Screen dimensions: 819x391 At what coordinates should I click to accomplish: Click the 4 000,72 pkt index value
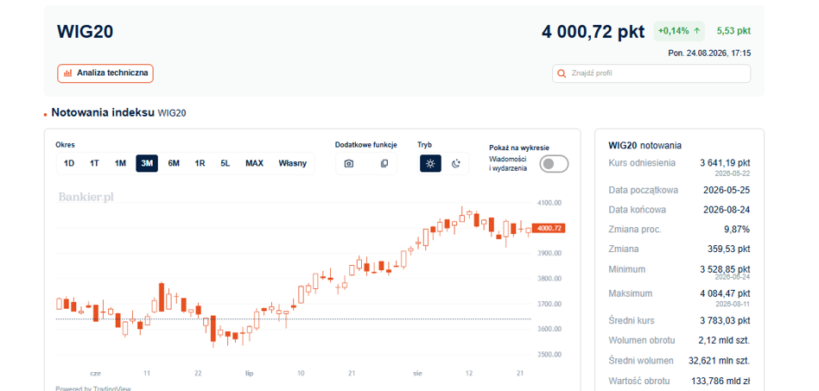593,31
